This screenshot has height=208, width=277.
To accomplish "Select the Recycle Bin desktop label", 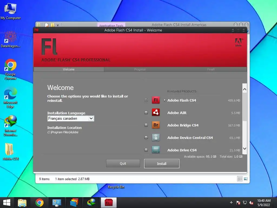I will click(x=116, y=187).
